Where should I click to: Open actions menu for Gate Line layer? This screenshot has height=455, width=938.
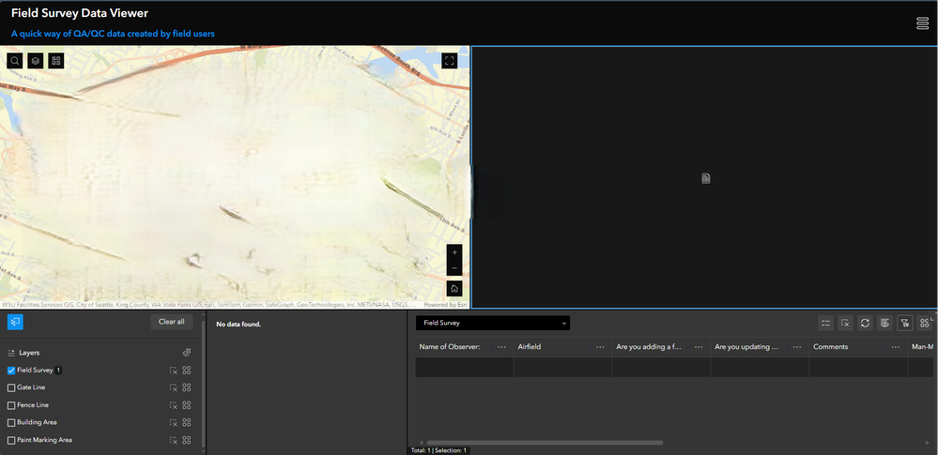[187, 387]
